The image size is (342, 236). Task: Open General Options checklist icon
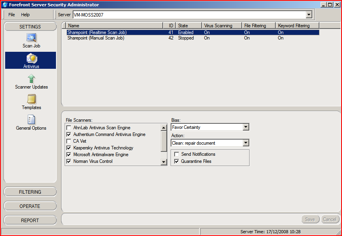tap(31, 120)
